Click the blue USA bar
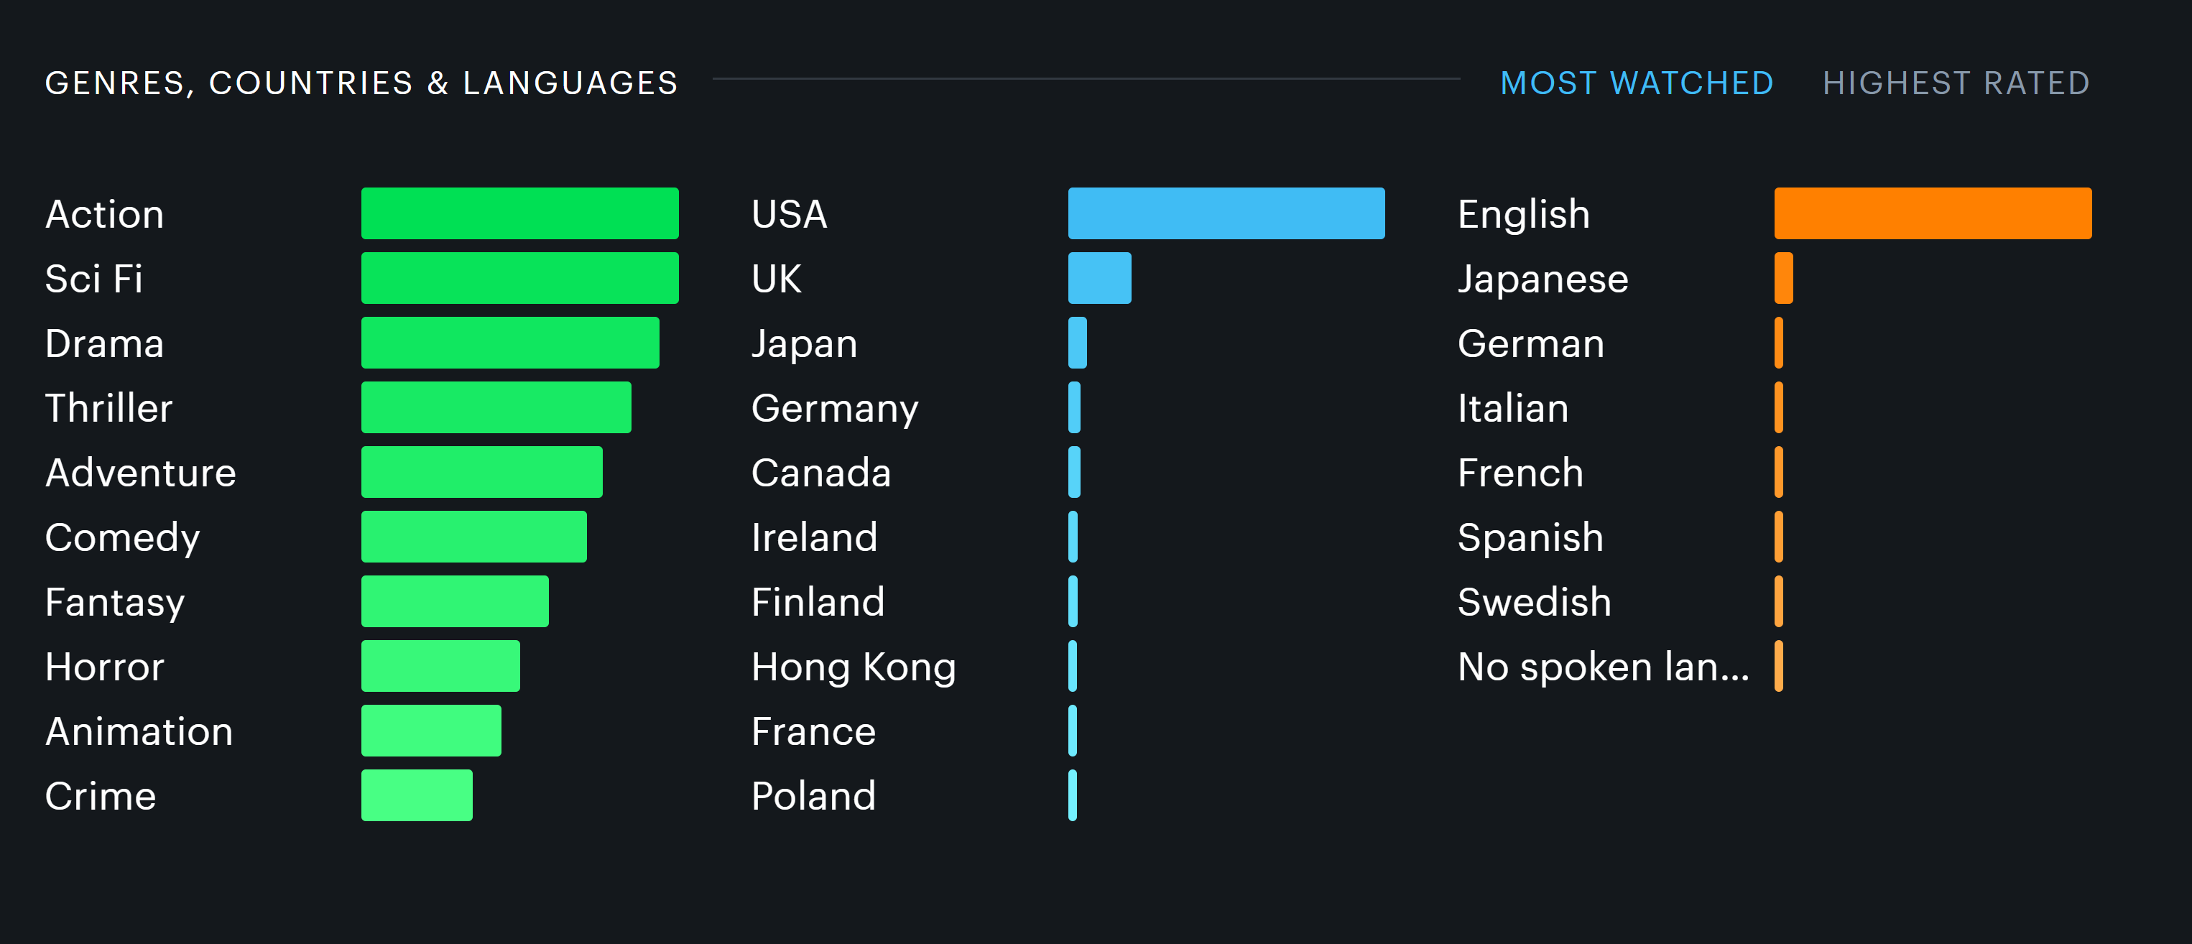 (1226, 213)
